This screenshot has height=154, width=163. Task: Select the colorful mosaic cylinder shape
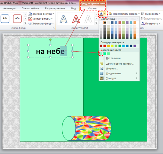86,128
